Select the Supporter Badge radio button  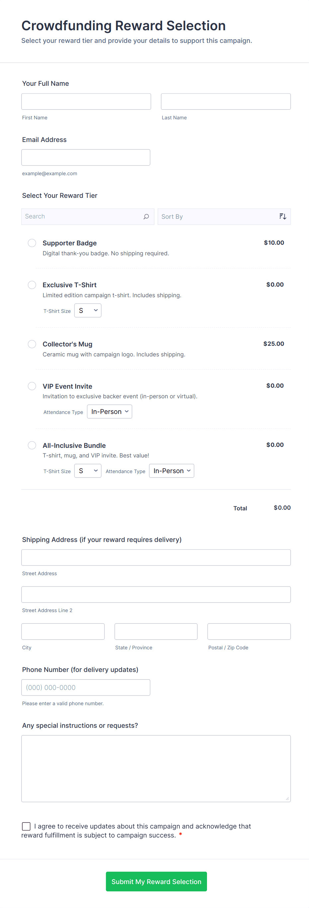click(32, 243)
